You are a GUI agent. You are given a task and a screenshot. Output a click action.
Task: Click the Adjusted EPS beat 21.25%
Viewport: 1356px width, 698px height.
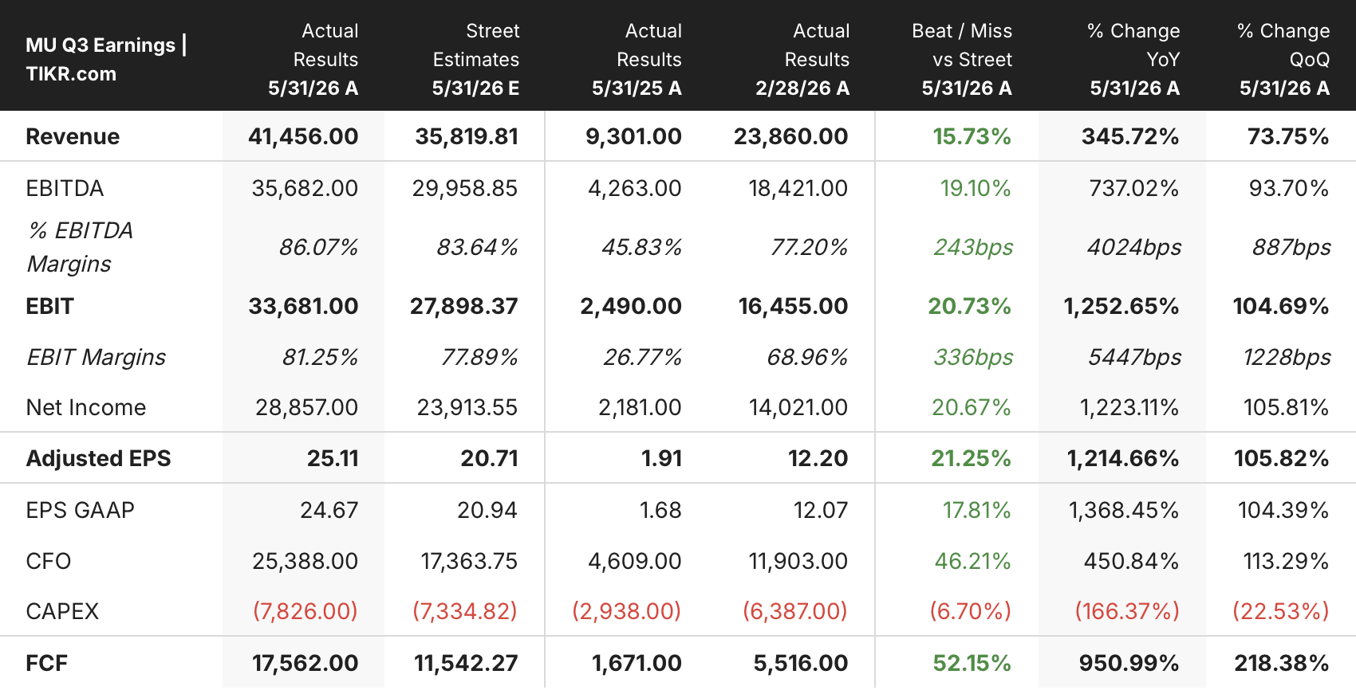click(972, 458)
